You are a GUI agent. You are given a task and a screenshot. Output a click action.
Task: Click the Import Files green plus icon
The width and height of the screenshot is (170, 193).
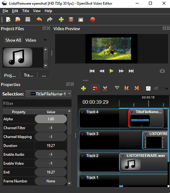61,20
